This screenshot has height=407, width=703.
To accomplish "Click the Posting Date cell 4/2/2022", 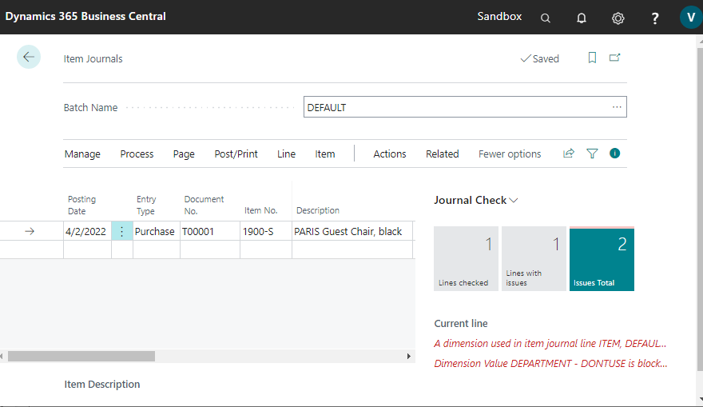I will pyautogui.click(x=87, y=231).
